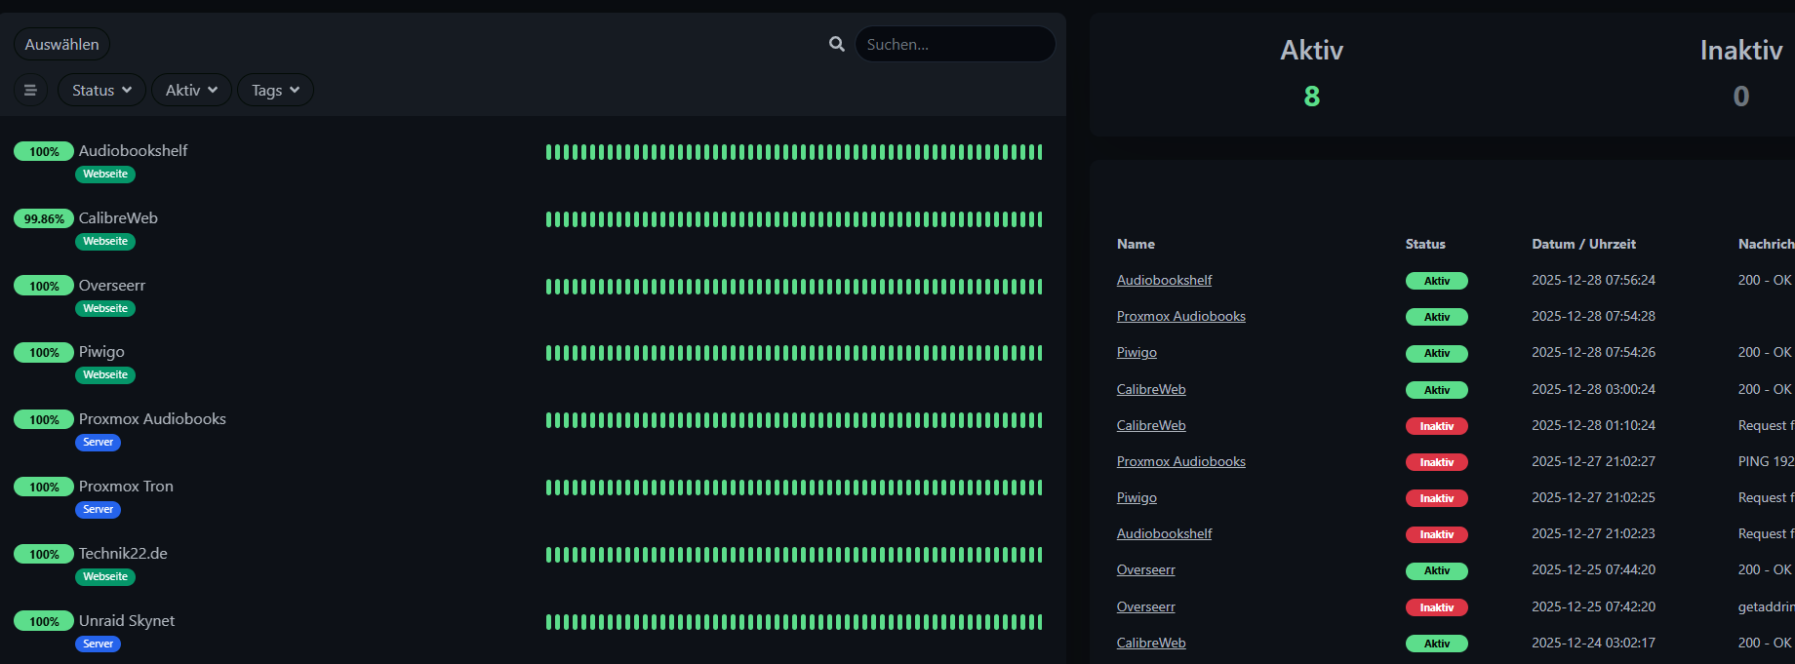Expand the Status filter dropdown
1795x664 pixels.
101,90
